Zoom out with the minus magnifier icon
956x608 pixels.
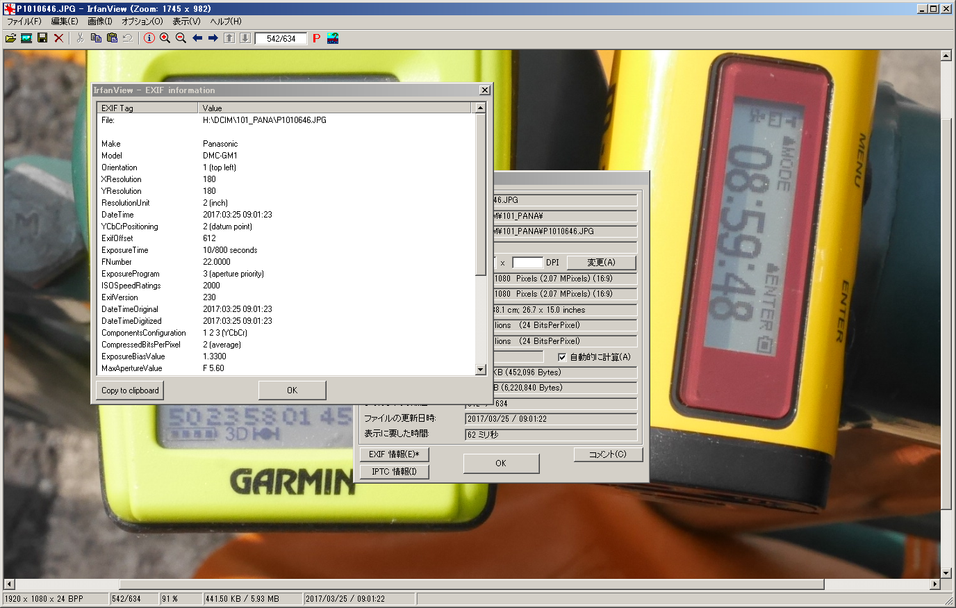[x=181, y=38]
